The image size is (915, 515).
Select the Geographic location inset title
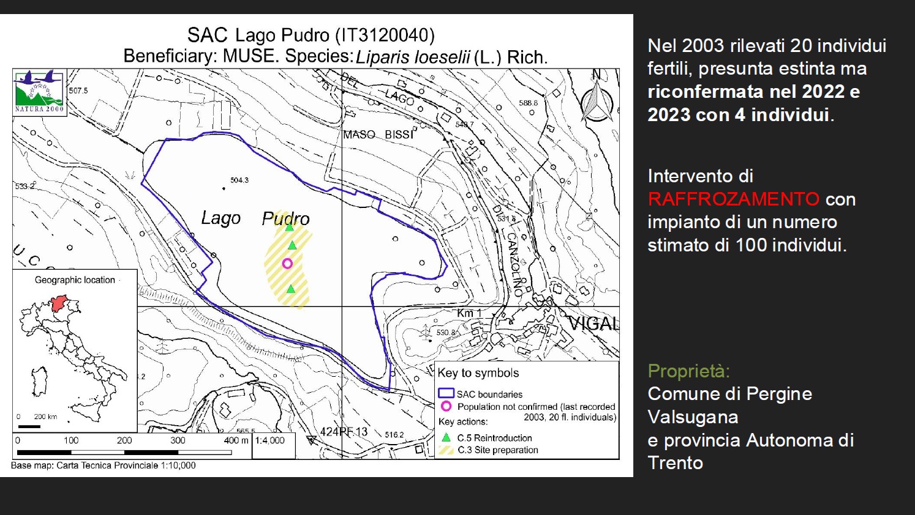tap(75, 280)
